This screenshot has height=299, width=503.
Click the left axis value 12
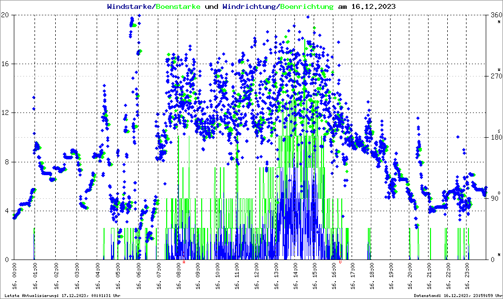[x=5, y=113]
